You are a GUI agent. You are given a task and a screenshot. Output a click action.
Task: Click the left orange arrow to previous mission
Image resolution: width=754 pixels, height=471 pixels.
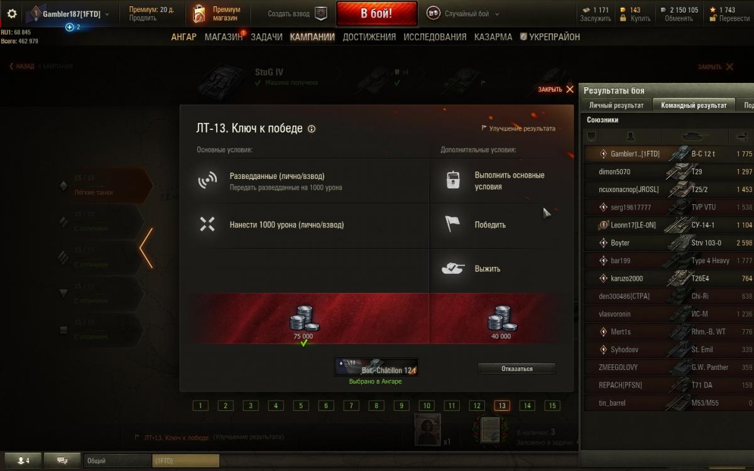click(x=146, y=248)
